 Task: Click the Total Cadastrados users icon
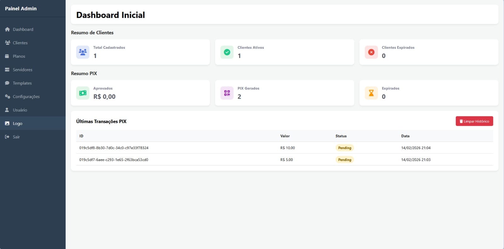point(83,52)
